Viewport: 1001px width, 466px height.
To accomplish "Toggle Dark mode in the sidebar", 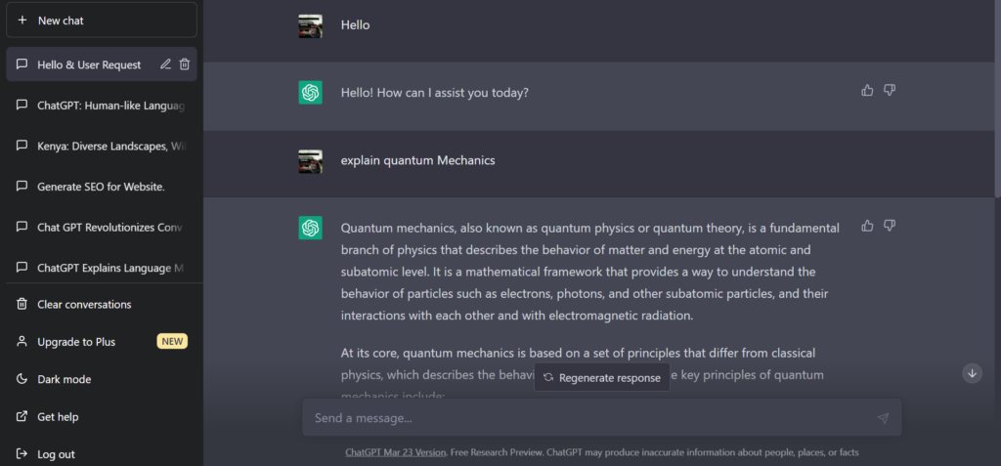I will click(102, 379).
